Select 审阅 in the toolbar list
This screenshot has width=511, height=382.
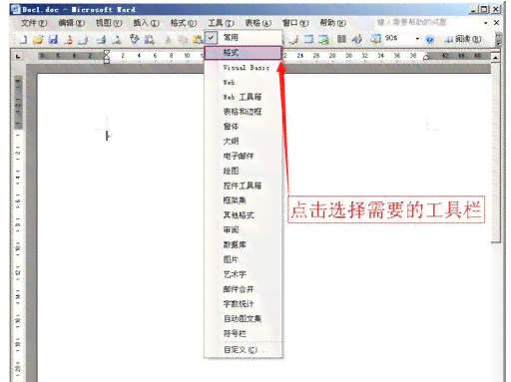(244, 229)
